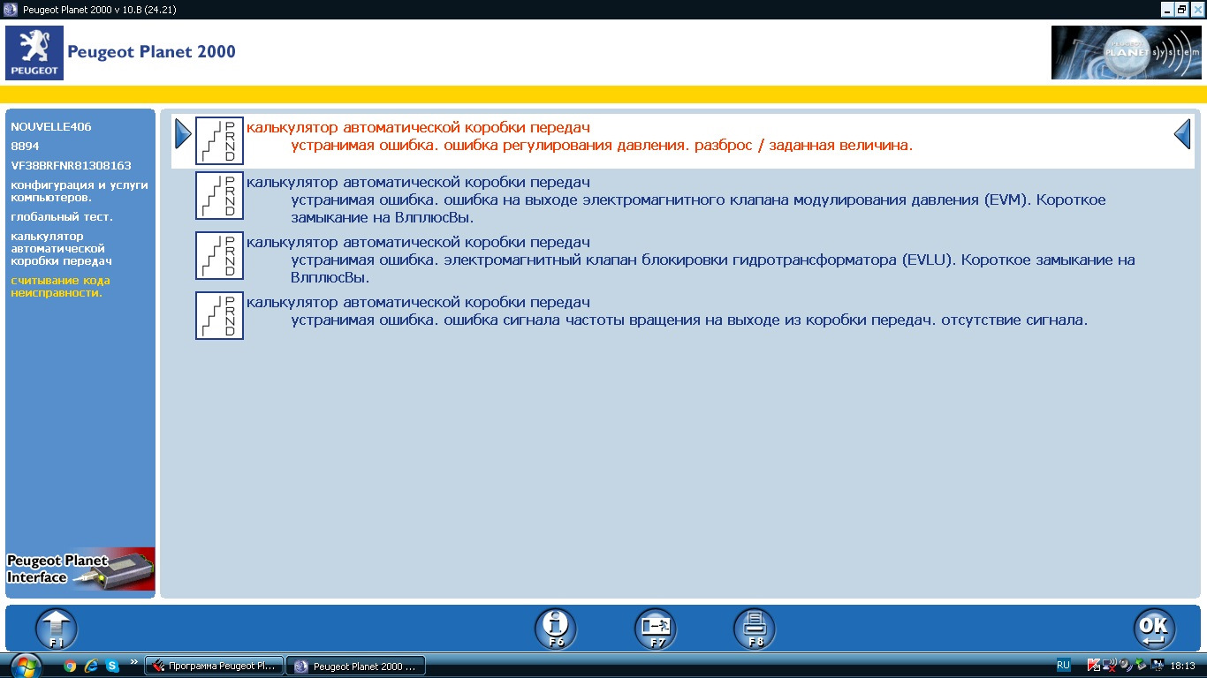Select gearbox icon of pressure regulation fault
1207x678 pixels.
pos(219,140)
